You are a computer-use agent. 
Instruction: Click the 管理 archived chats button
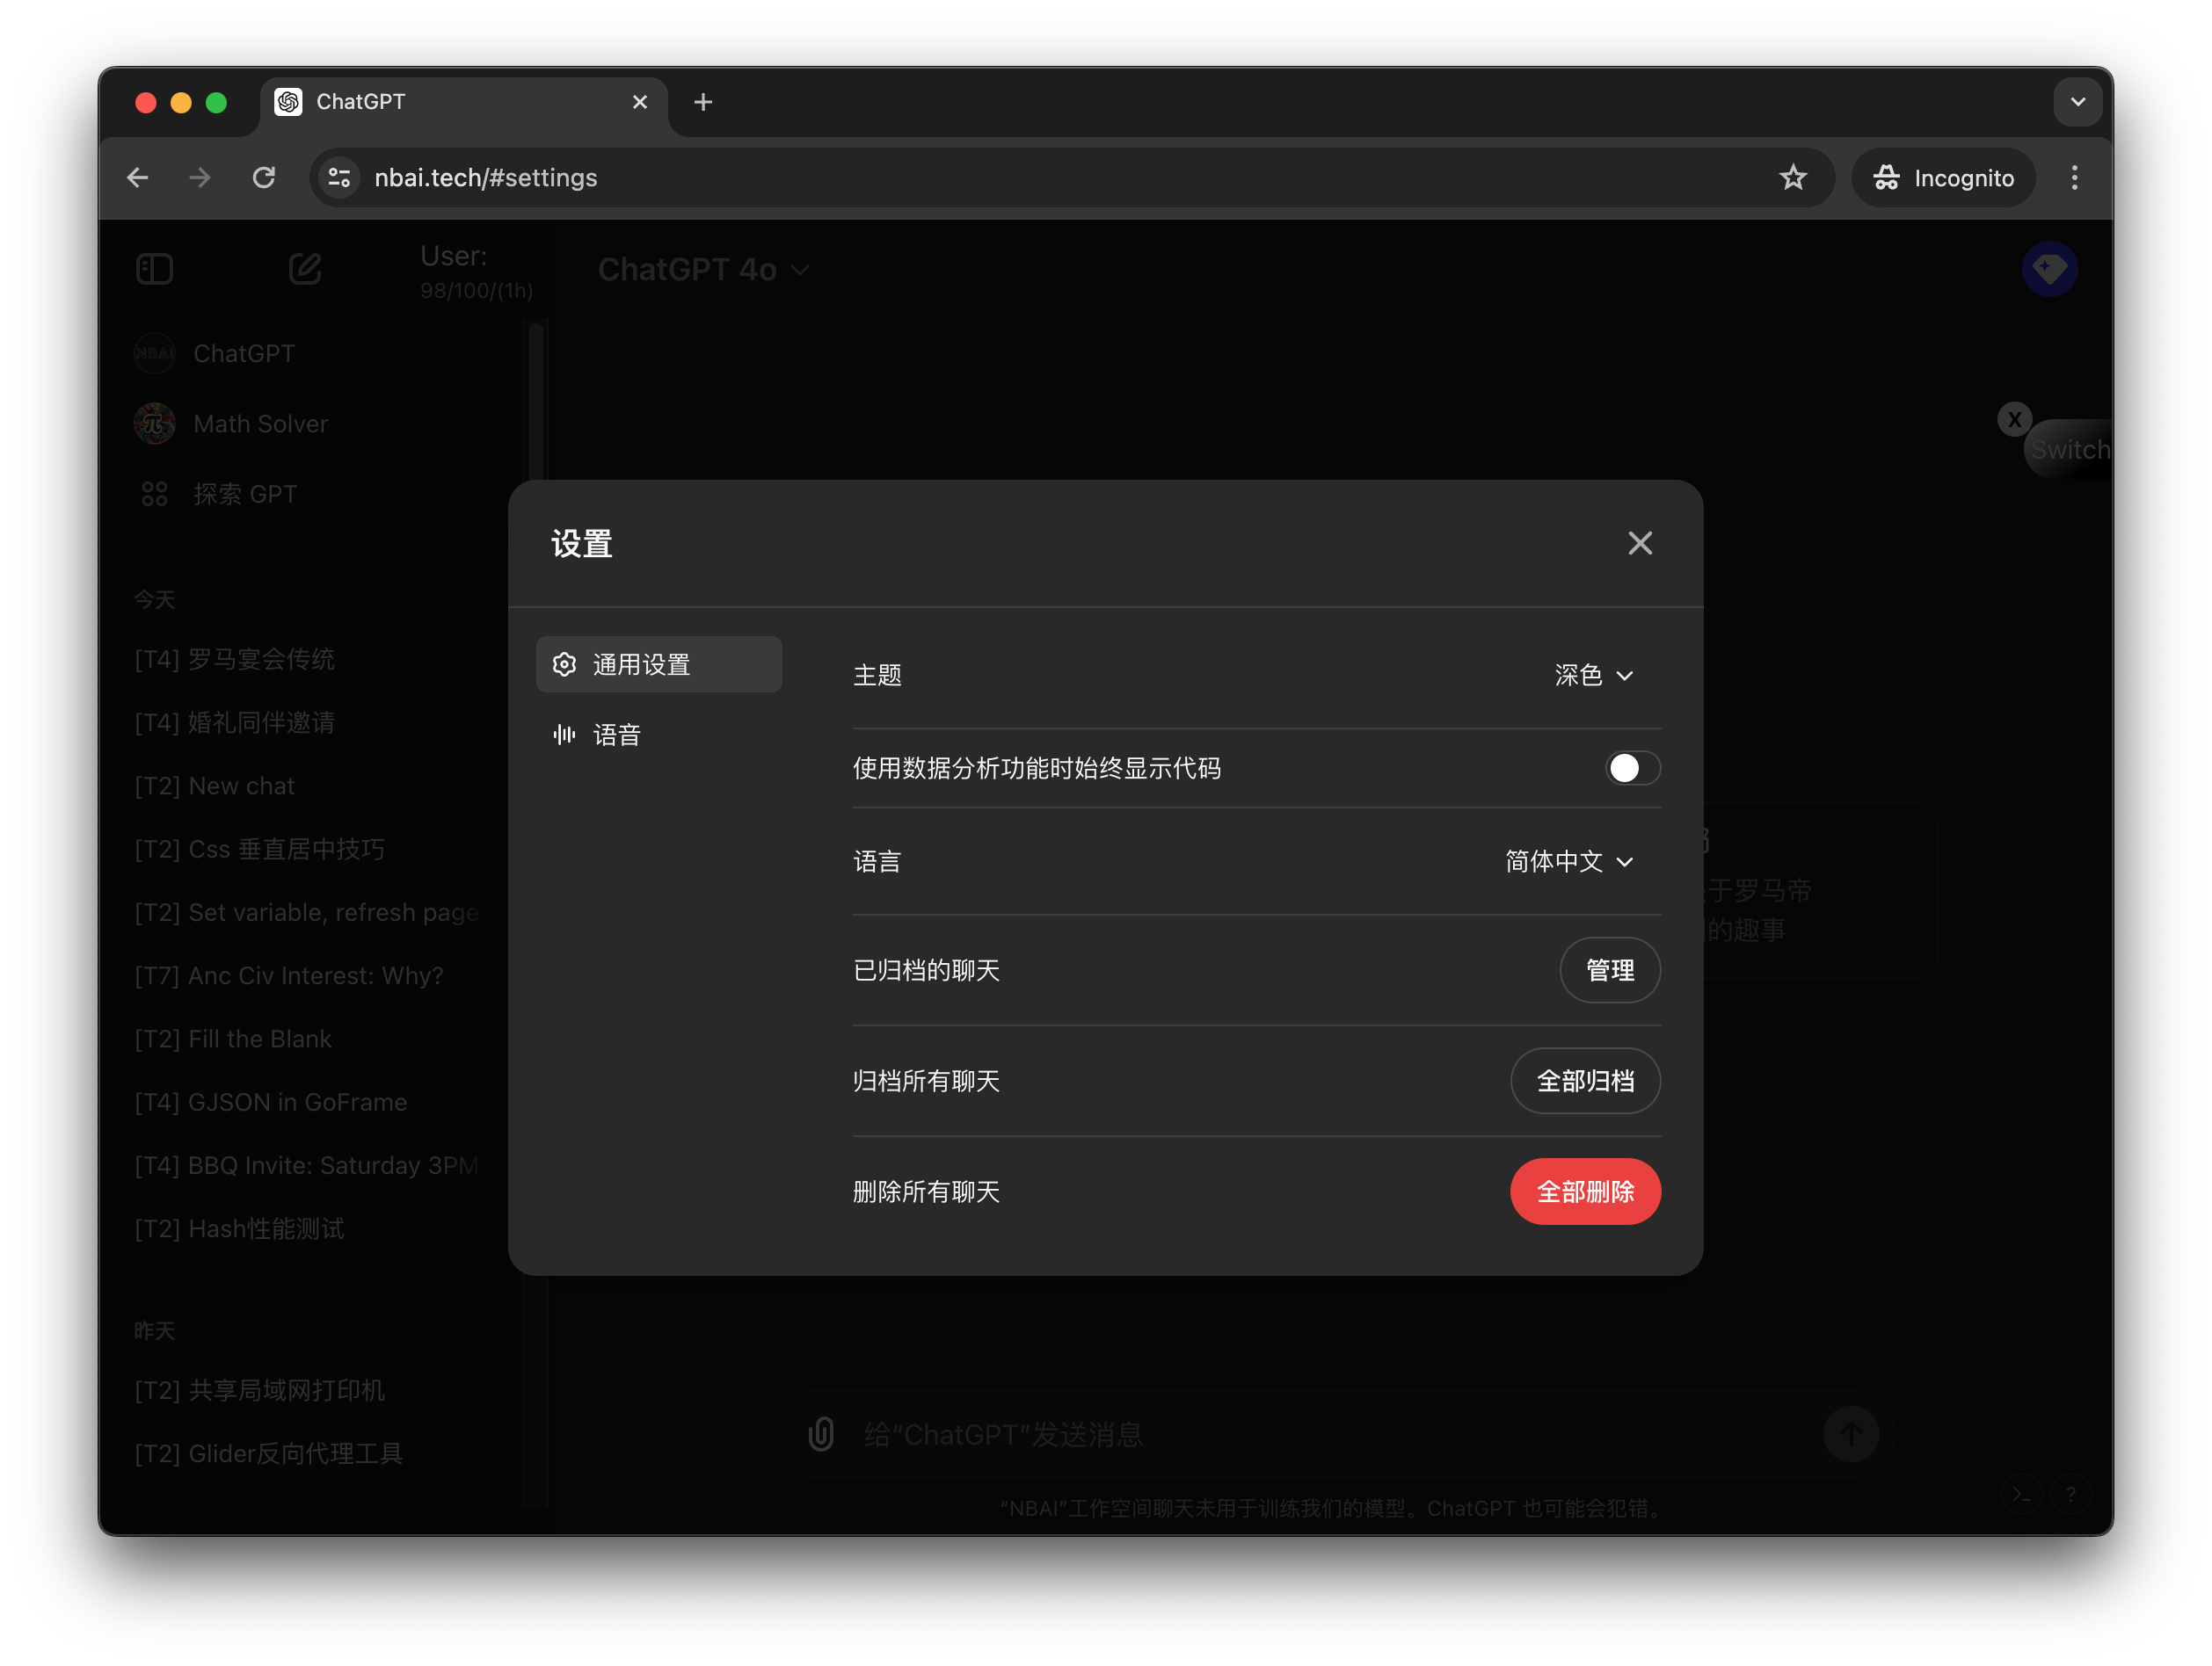(1610, 970)
